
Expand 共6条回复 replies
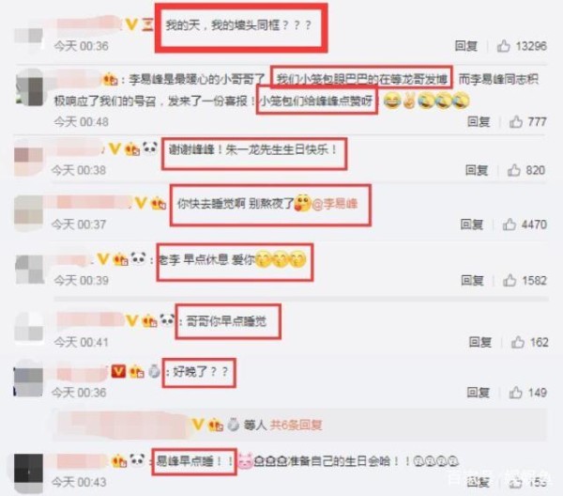coord(296,426)
